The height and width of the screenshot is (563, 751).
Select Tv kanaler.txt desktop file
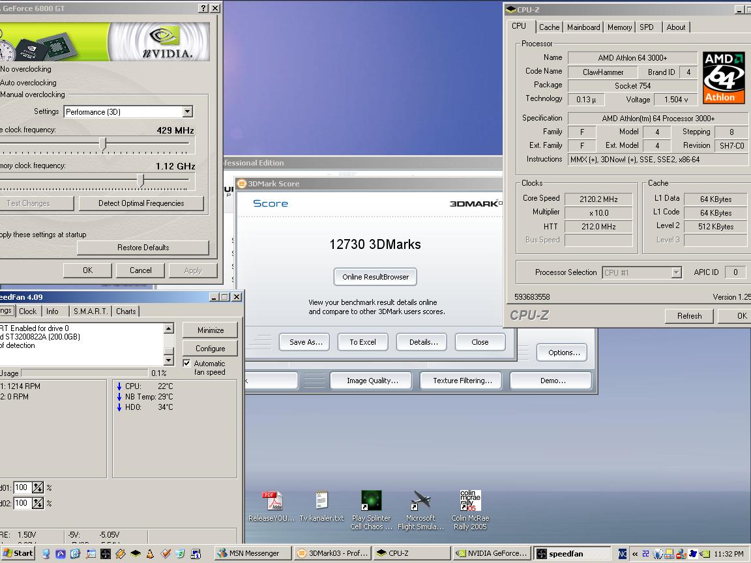pyautogui.click(x=321, y=506)
